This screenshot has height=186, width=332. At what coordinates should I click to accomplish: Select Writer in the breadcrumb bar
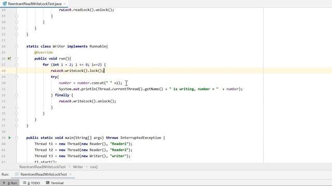pyautogui.click(x=78, y=167)
